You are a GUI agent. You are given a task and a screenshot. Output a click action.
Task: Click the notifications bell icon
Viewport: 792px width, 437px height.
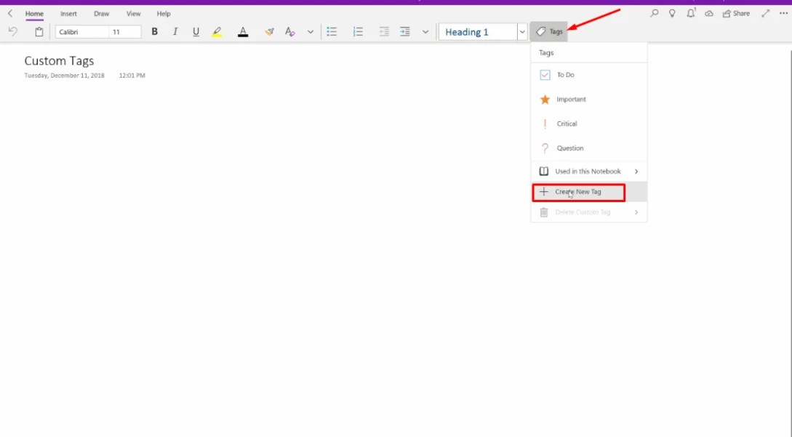pyautogui.click(x=690, y=13)
